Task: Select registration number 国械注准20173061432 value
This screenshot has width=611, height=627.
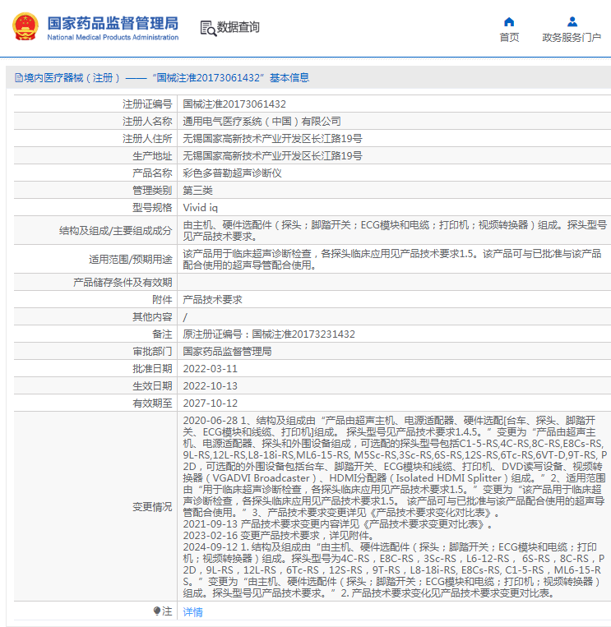Action: coord(234,104)
